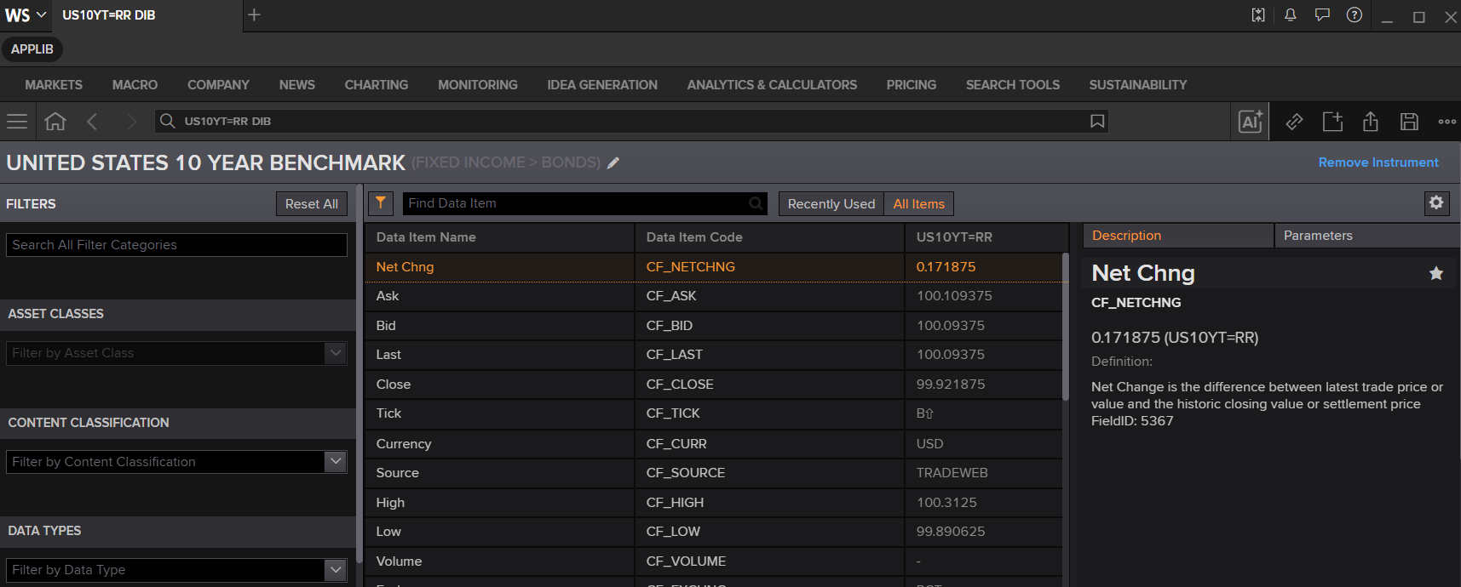
Task: Toggle the orange filter funnel button
Action: pos(381,203)
